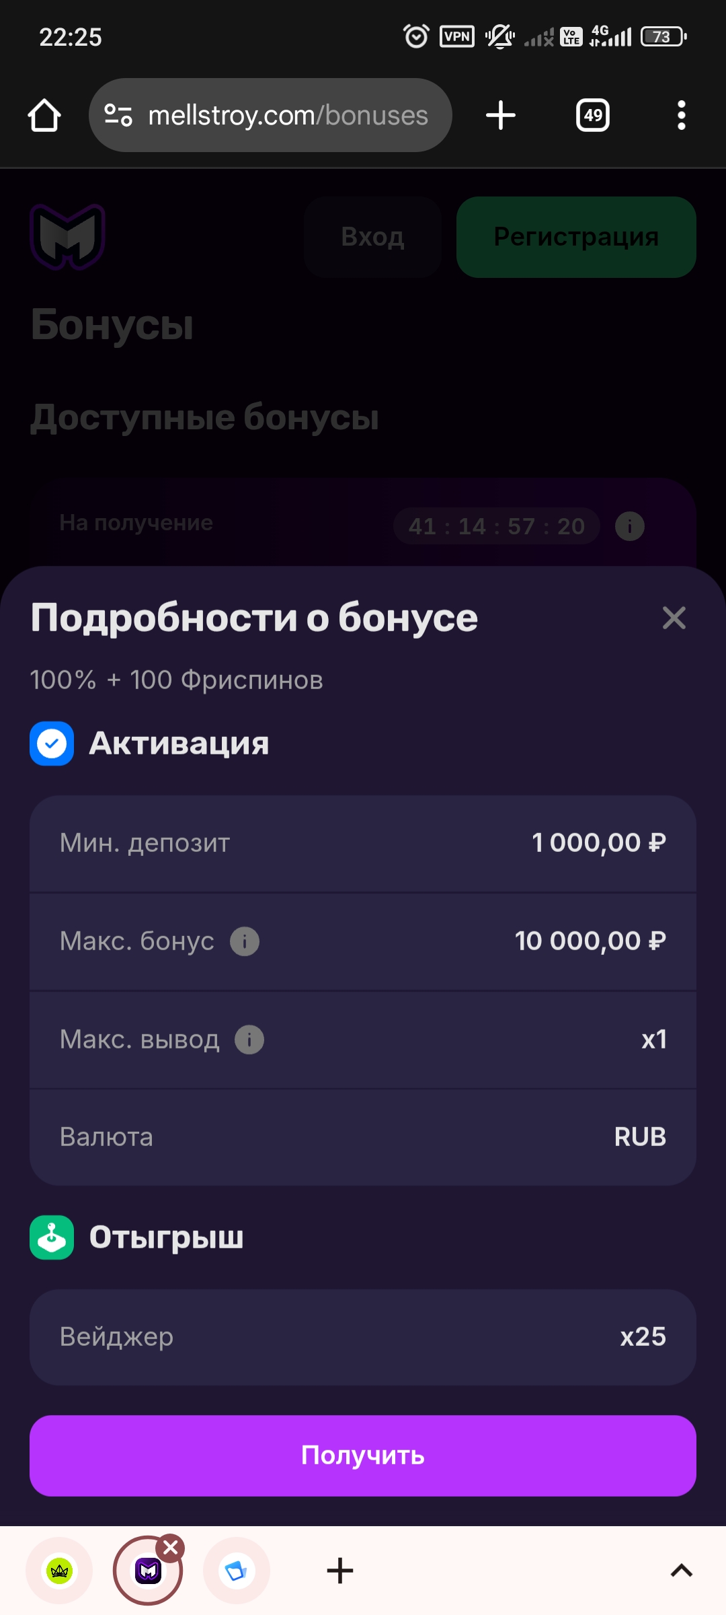The width and height of the screenshot is (726, 1615).
Task: Open a new tab with top plus icon
Action: 501,116
